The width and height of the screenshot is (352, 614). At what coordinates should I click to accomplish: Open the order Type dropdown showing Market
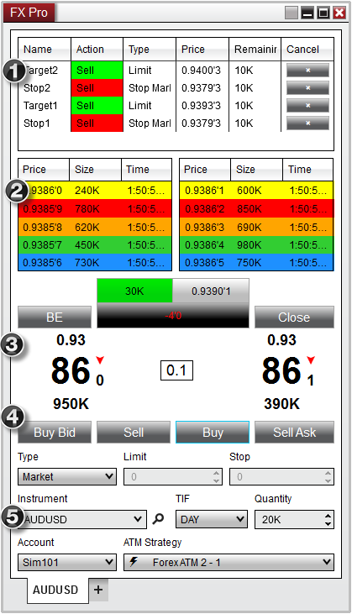(67, 476)
